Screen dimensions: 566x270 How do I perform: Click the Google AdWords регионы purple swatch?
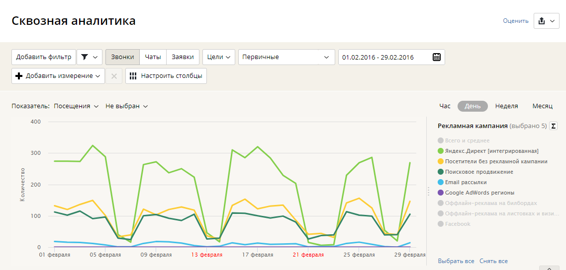(440, 193)
